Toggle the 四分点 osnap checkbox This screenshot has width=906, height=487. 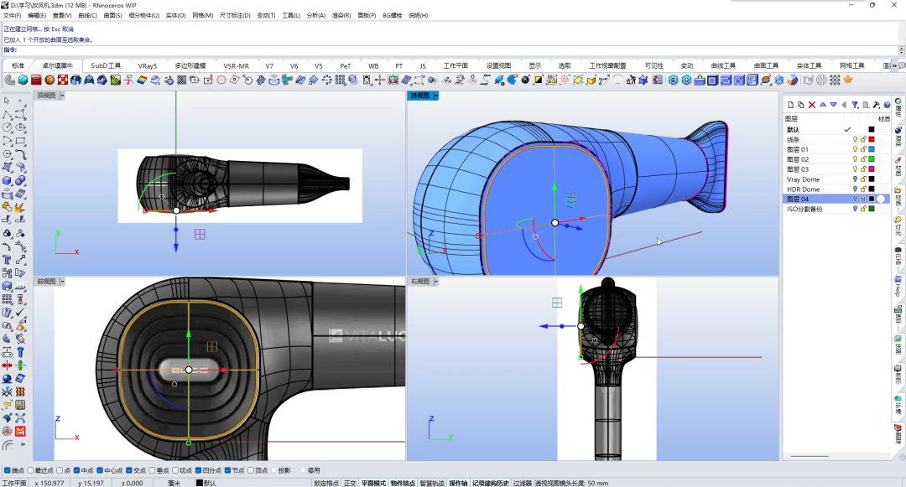coord(198,470)
